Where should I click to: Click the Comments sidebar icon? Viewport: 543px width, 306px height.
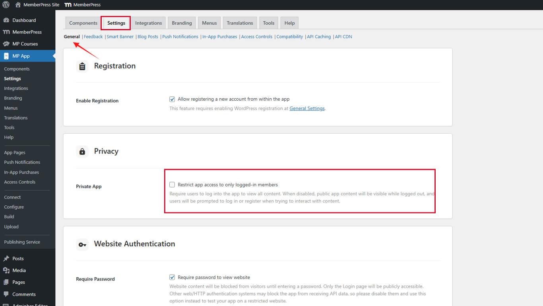coord(6,294)
